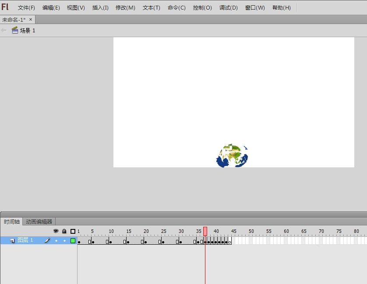
Task: Open the 窗口(W) menu
Action: (x=255, y=8)
